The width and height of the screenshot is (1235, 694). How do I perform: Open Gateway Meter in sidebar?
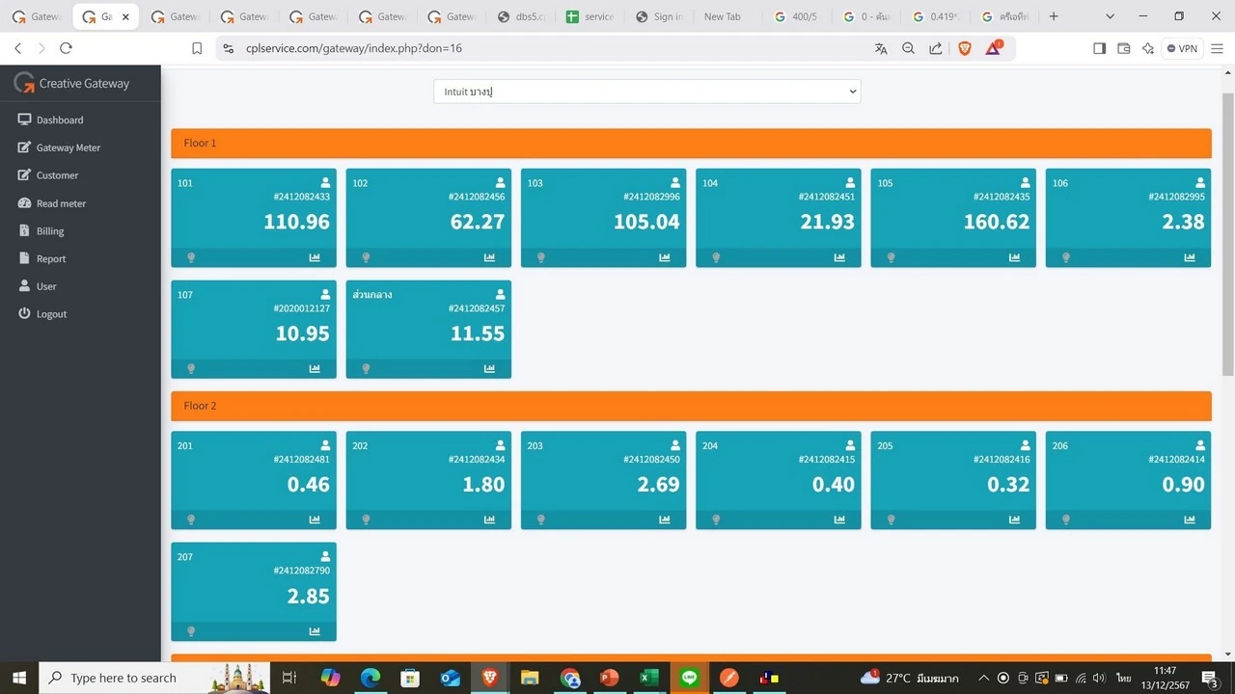click(68, 147)
